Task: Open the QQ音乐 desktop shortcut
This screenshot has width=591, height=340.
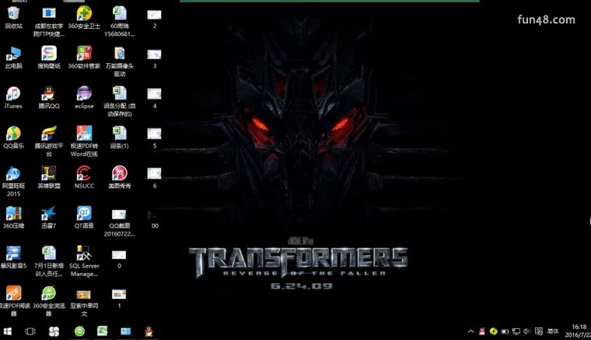Action: click(13, 134)
